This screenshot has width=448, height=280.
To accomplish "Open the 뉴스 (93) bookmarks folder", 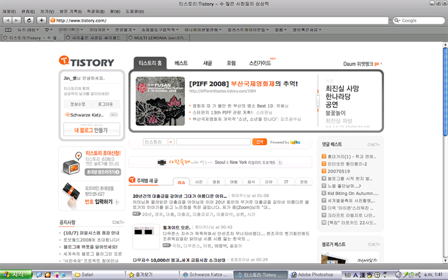I will tap(28, 30).
